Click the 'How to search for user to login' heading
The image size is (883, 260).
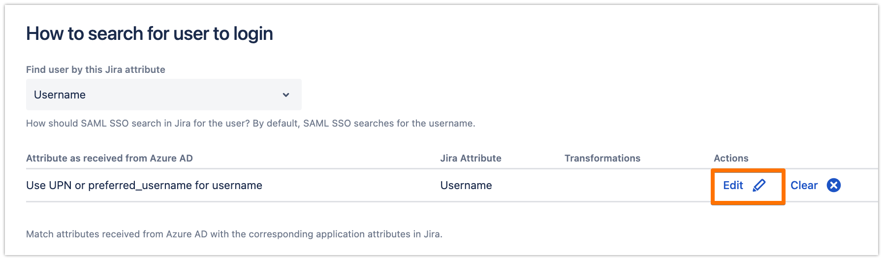tap(149, 33)
